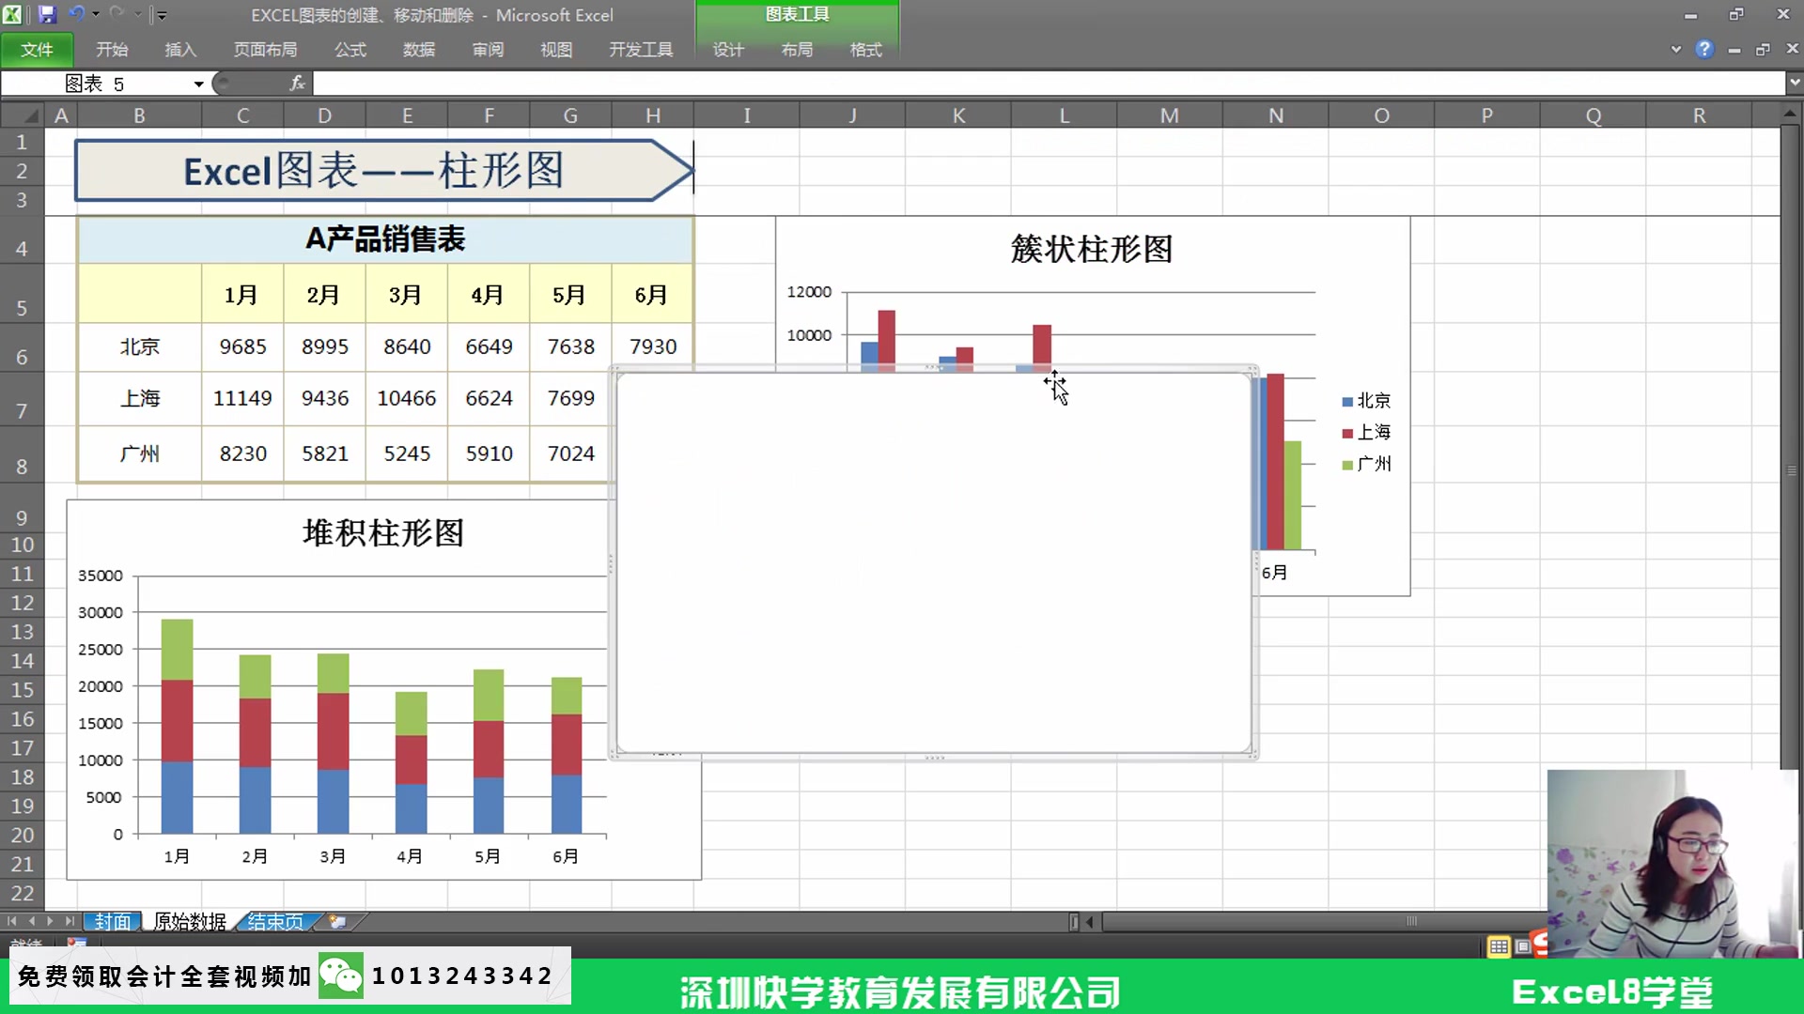Viewport: 1804px width, 1014px height.
Task: Switch to the 封面 sheet tab
Action: coord(112,922)
